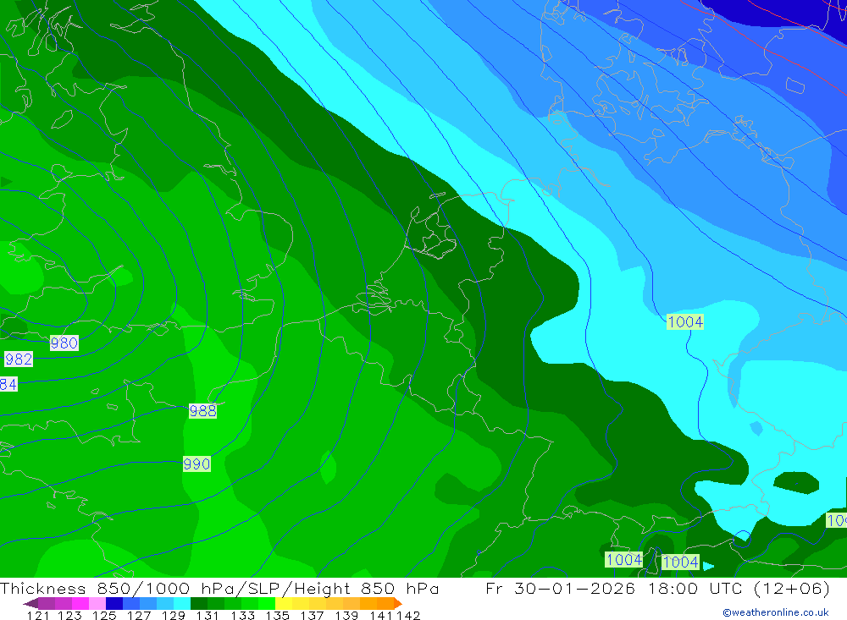Click the purple left arrow of the legend
Screen dimensions: 847x620
click(x=30, y=603)
